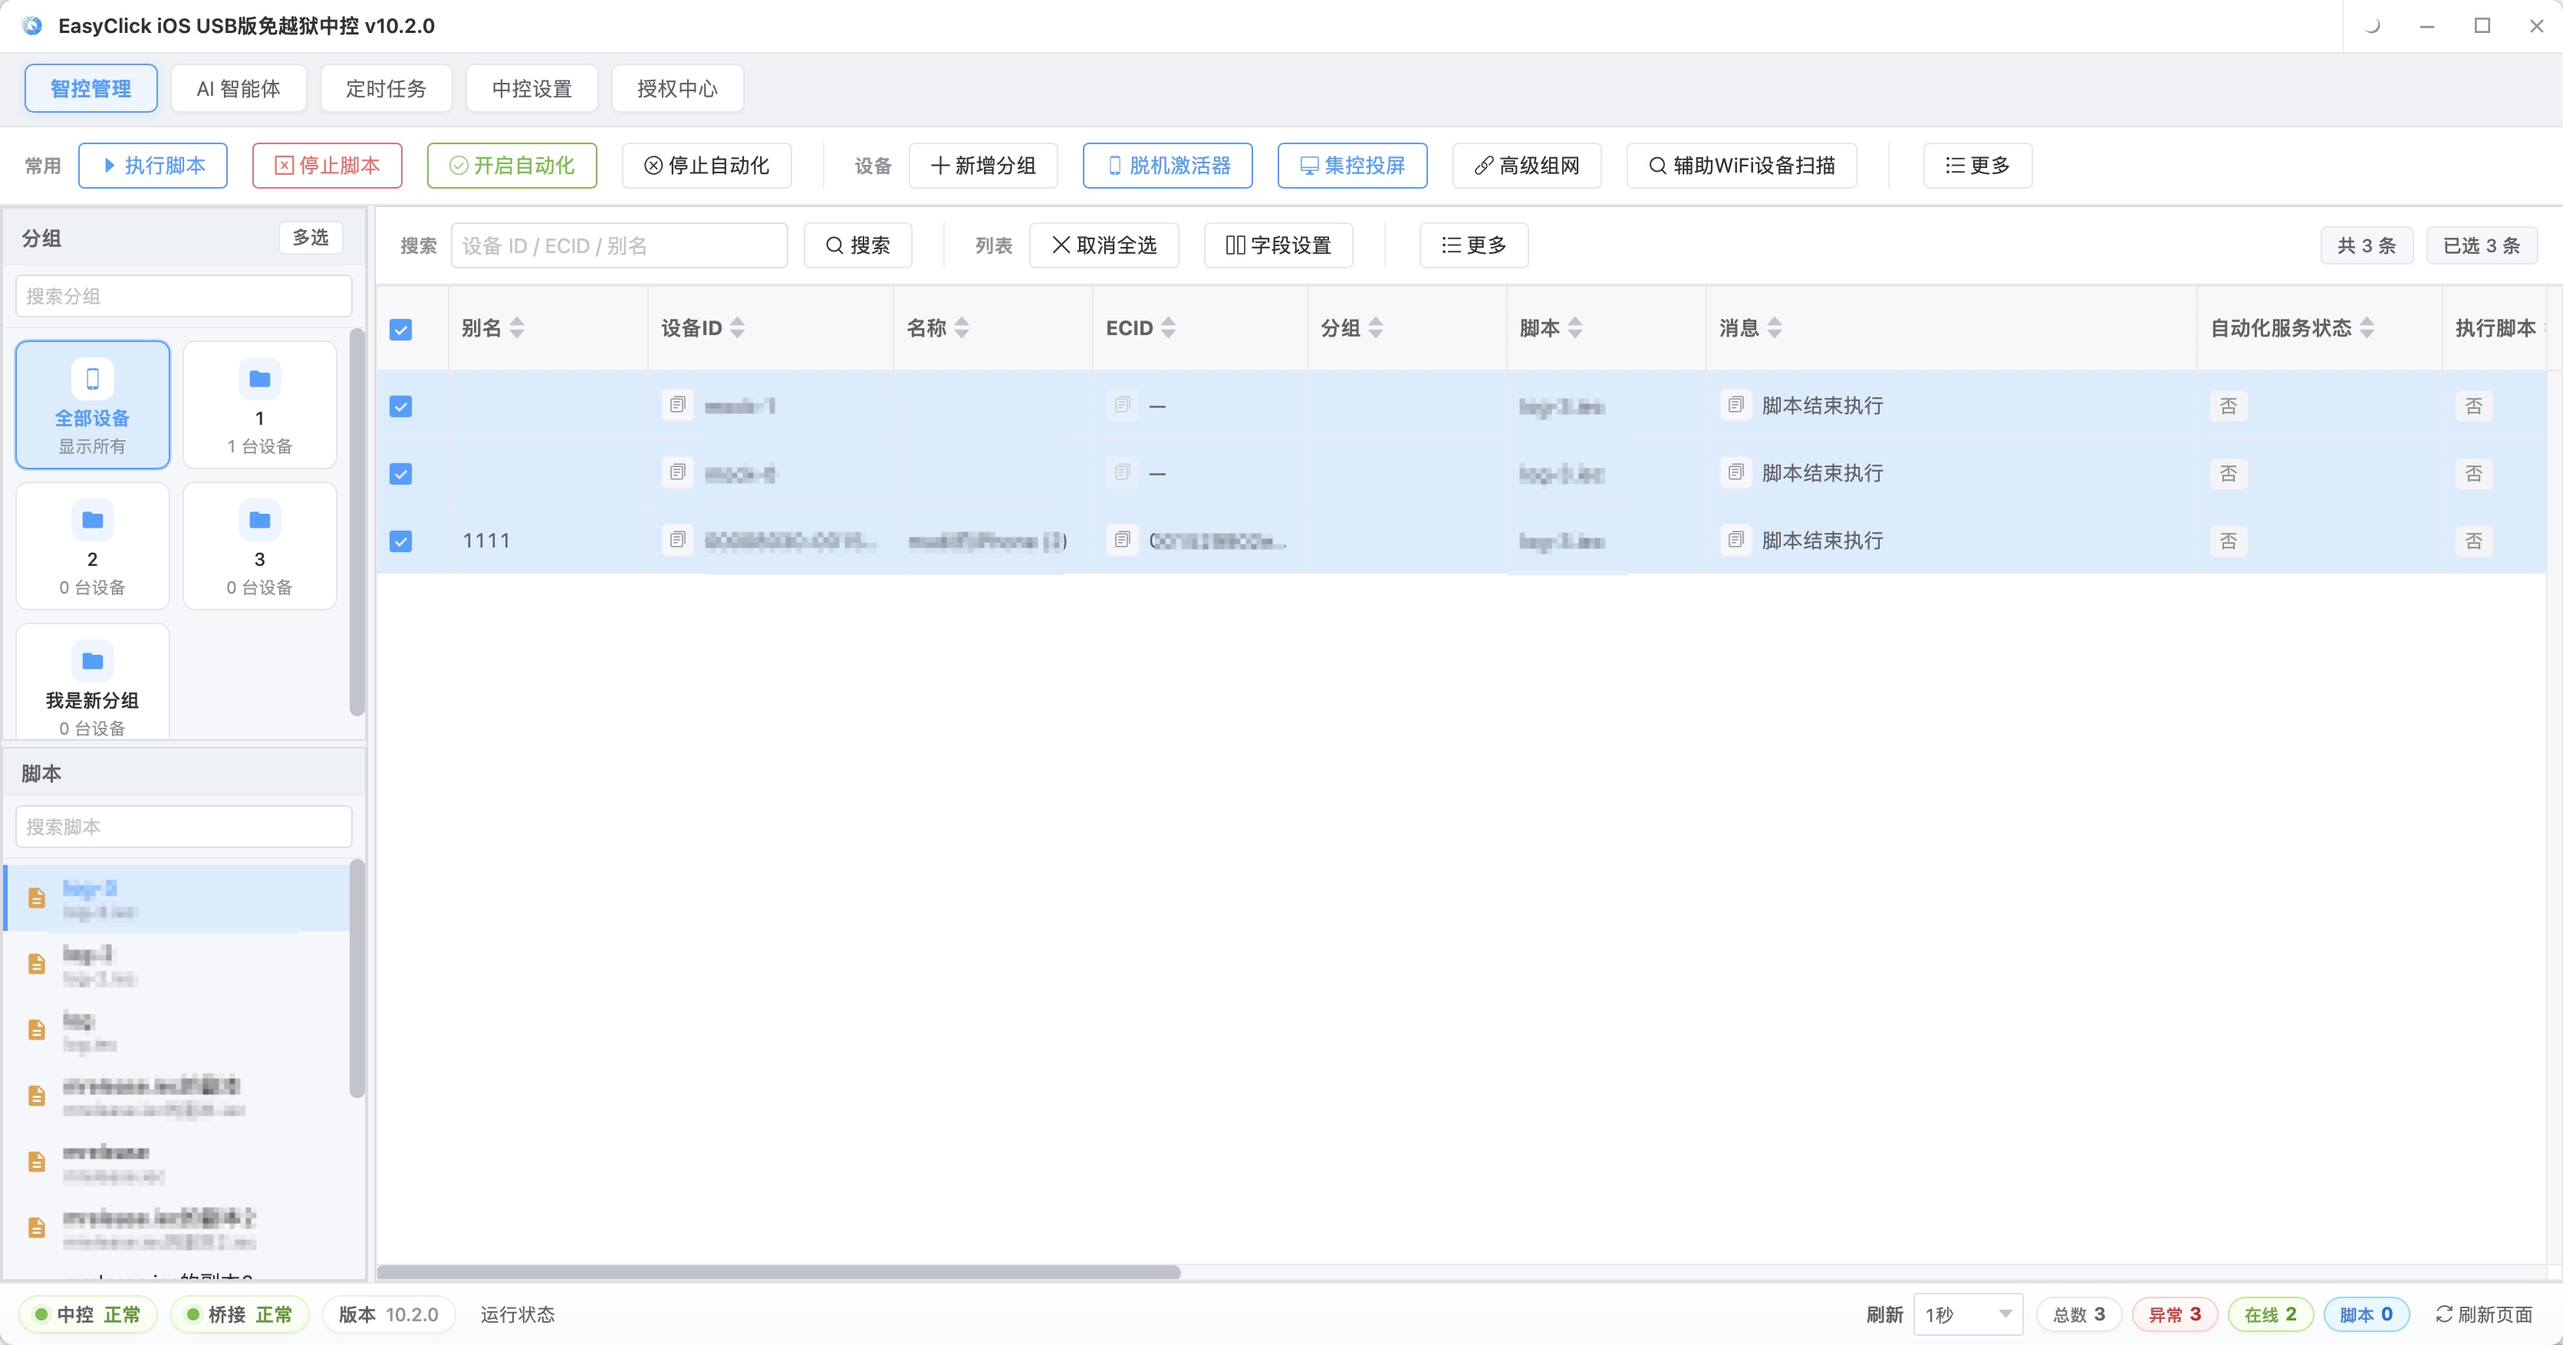Sort table by ECID column
This screenshot has width=2563, height=1345.
[x=1168, y=328]
